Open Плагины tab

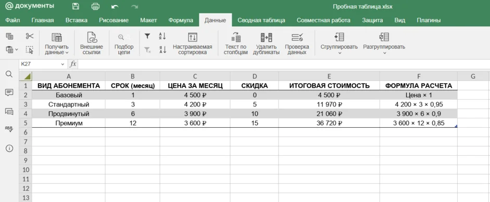coord(429,20)
